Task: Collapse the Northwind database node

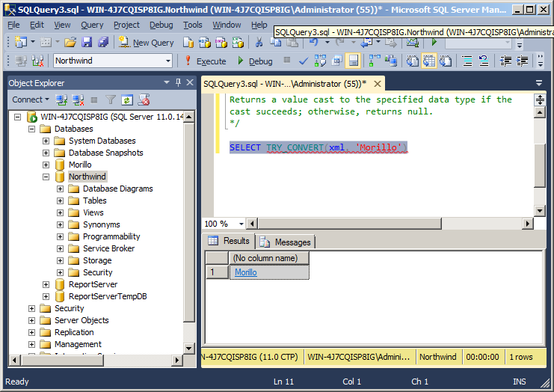Action: (46, 177)
